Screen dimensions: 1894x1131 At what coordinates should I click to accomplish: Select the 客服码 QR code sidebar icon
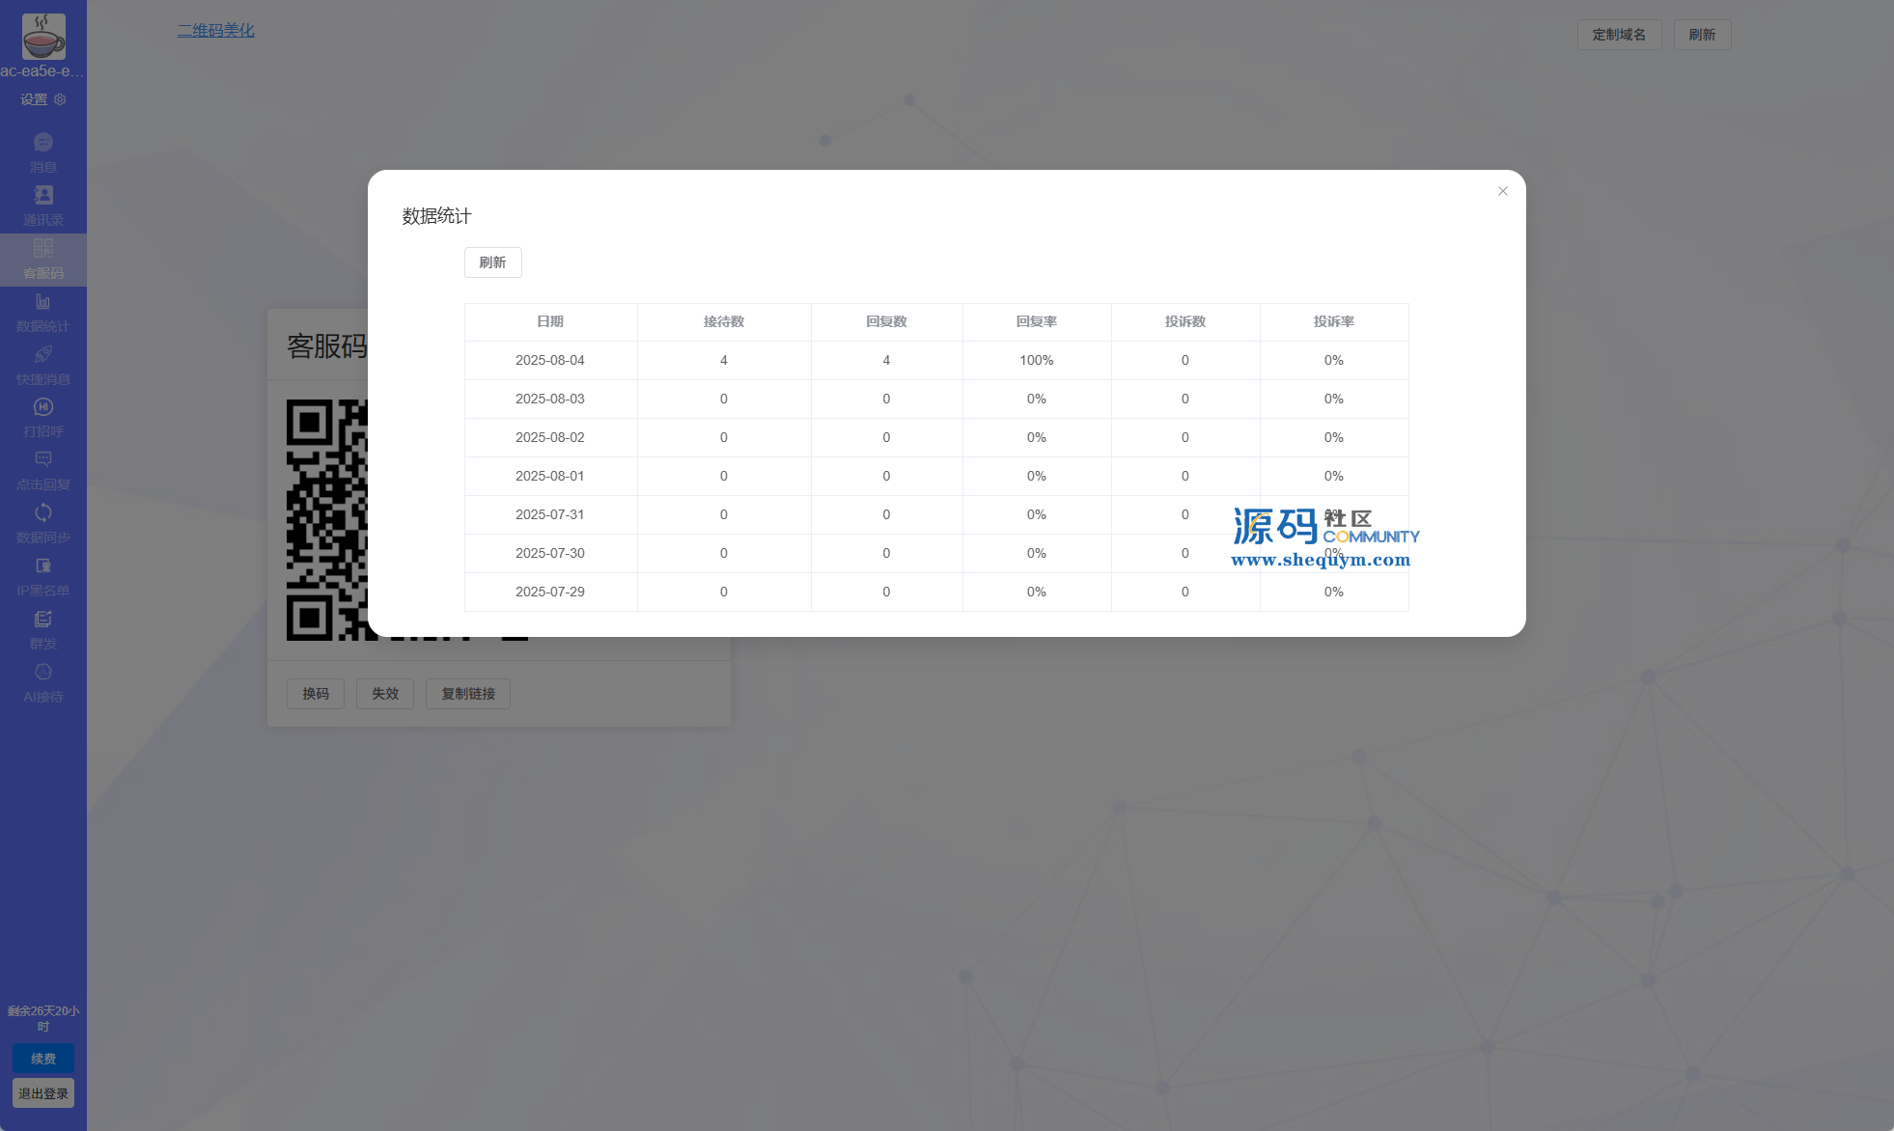click(x=42, y=250)
